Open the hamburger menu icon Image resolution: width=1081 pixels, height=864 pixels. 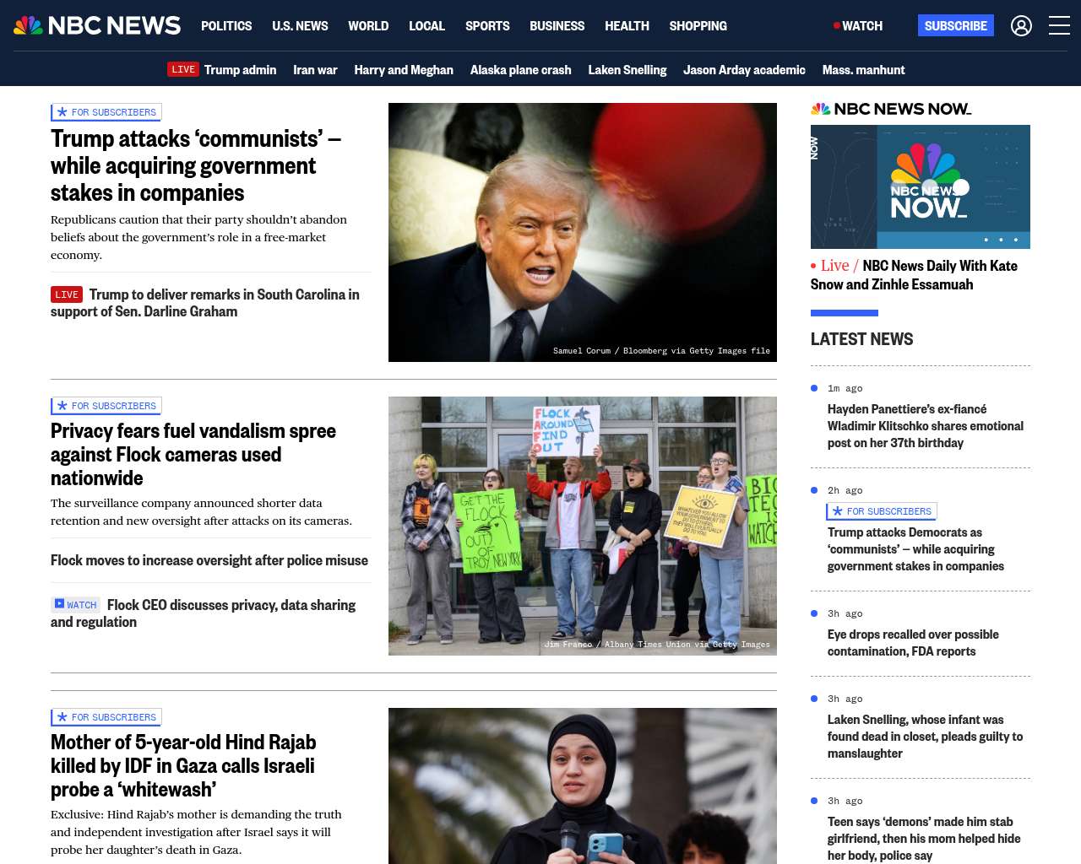tap(1059, 25)
